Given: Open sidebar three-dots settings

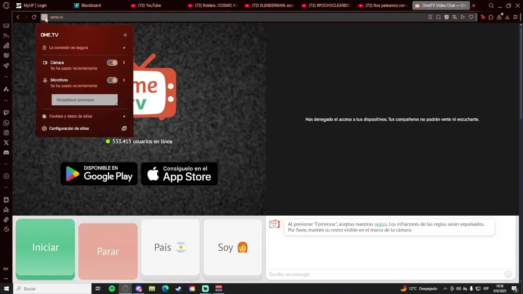Looking at the screenshot, I should click(x=6, y=278).
